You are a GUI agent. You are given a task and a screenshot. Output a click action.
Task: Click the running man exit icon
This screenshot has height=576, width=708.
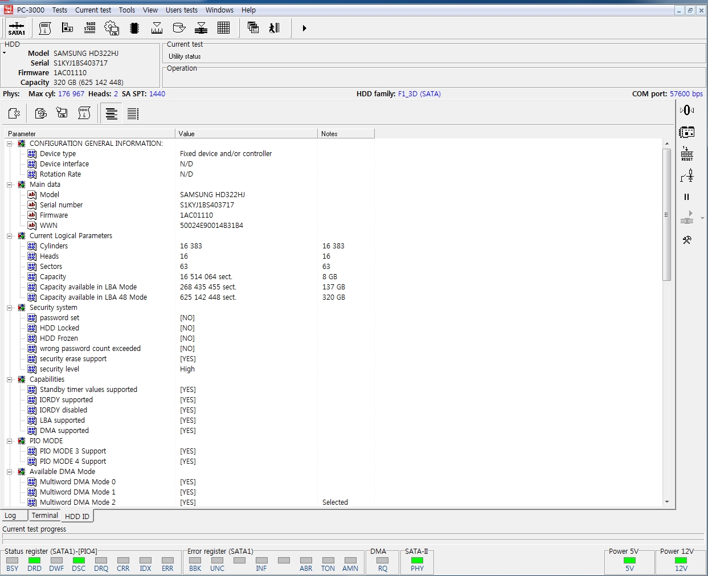275,28
